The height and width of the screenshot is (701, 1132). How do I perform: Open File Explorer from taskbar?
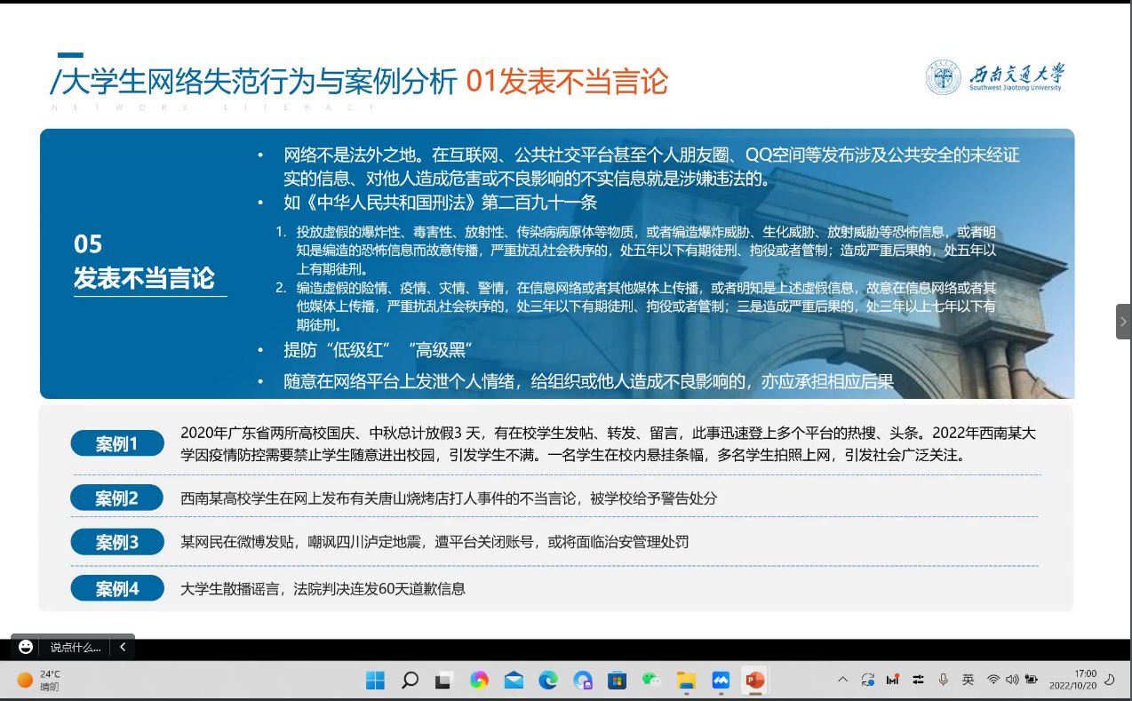click(686, 681)
